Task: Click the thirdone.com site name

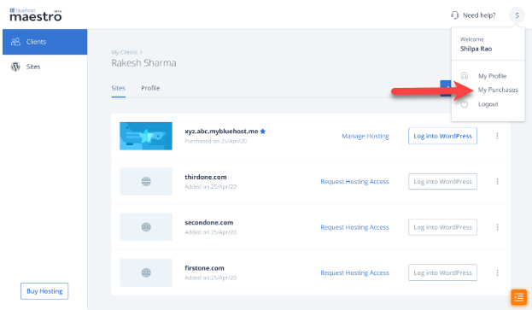Action: pyautogui.click(x=206, y=177)
